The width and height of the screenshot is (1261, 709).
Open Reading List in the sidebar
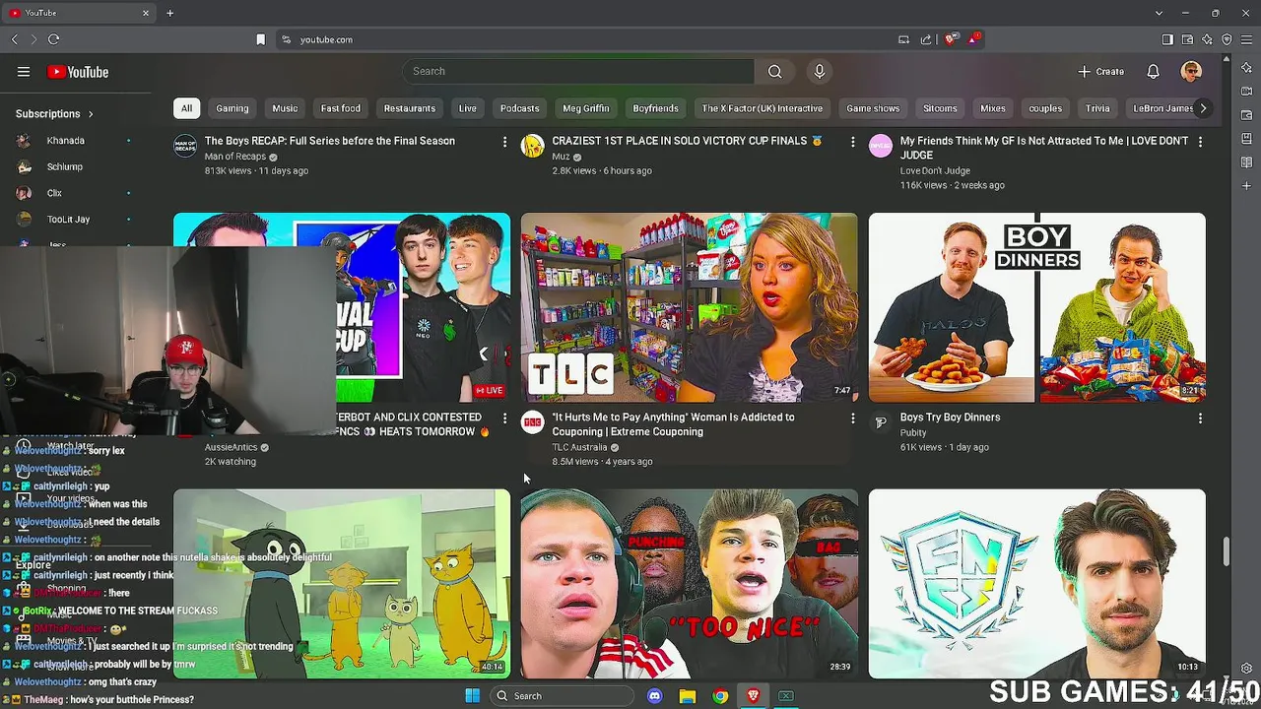click(1247, 162)
